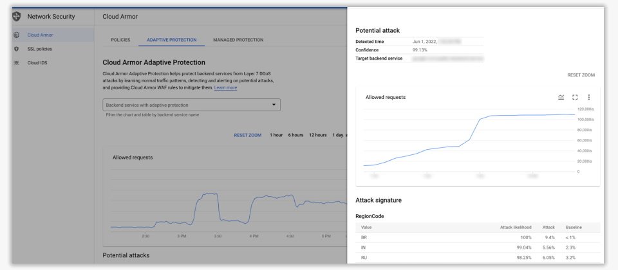Viewport: 618px width, 270px height.
Task: Click the Attack signature heading
Action: (379, 201)
